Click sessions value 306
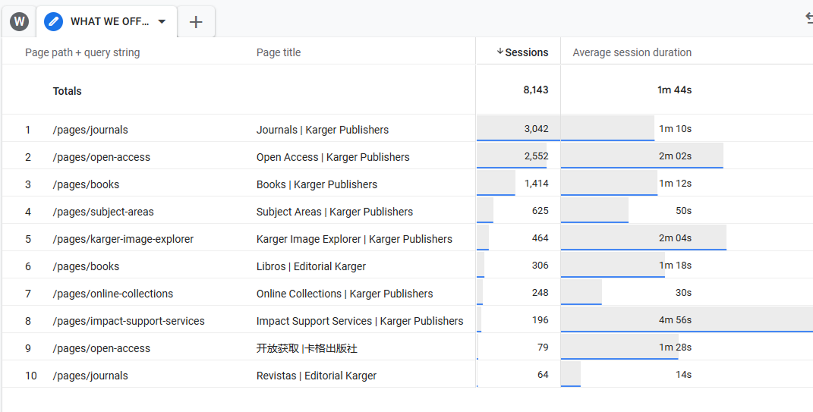 pyautogui.click(x=540, y=265)
